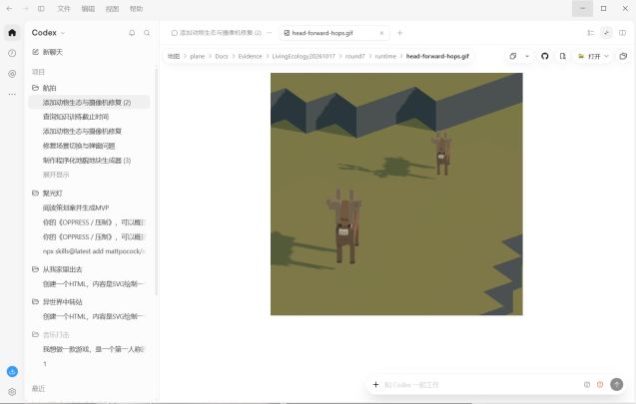Click the orange warning icon in composer

[x=600, y=385]
